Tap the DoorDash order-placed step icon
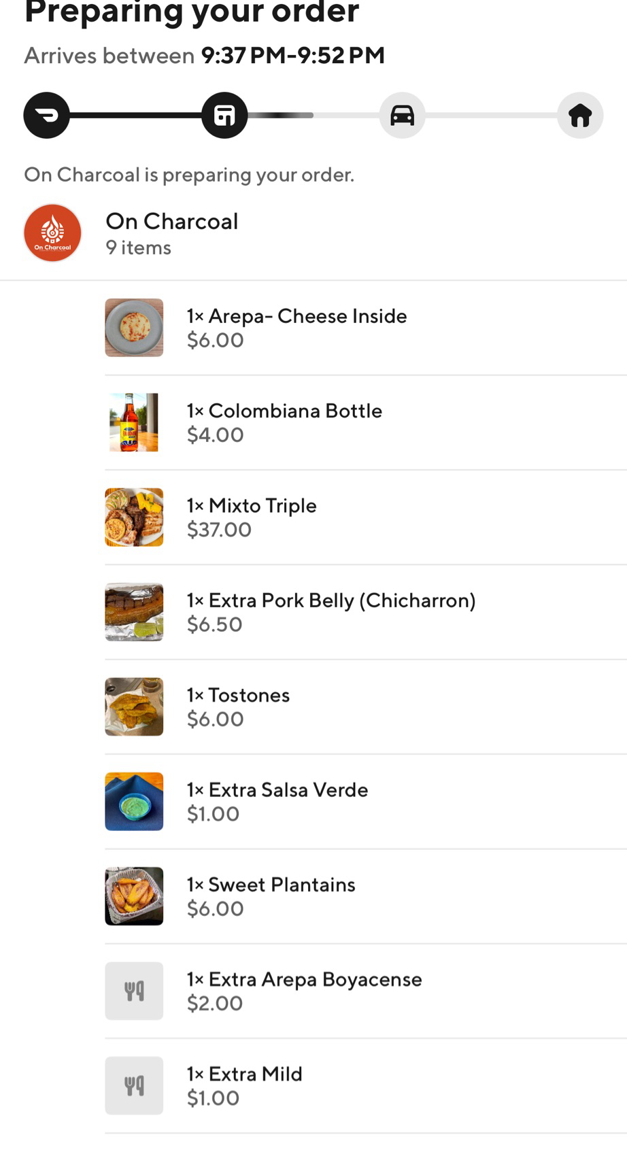The height and width of the screenshot is (1154, 627). [47, 116]
